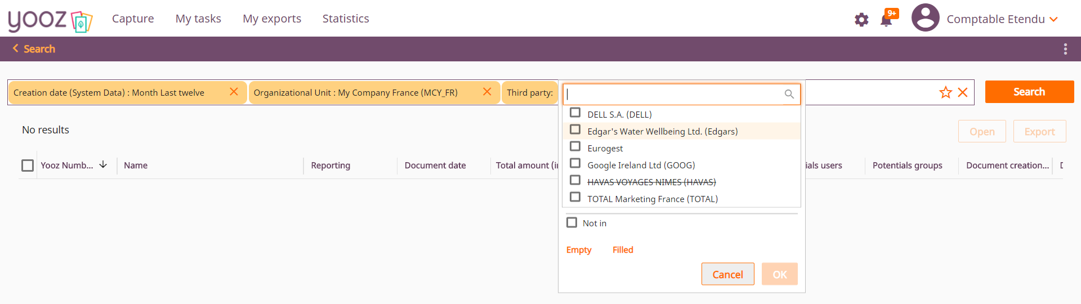Click the orange Search button

(1029, 92)
